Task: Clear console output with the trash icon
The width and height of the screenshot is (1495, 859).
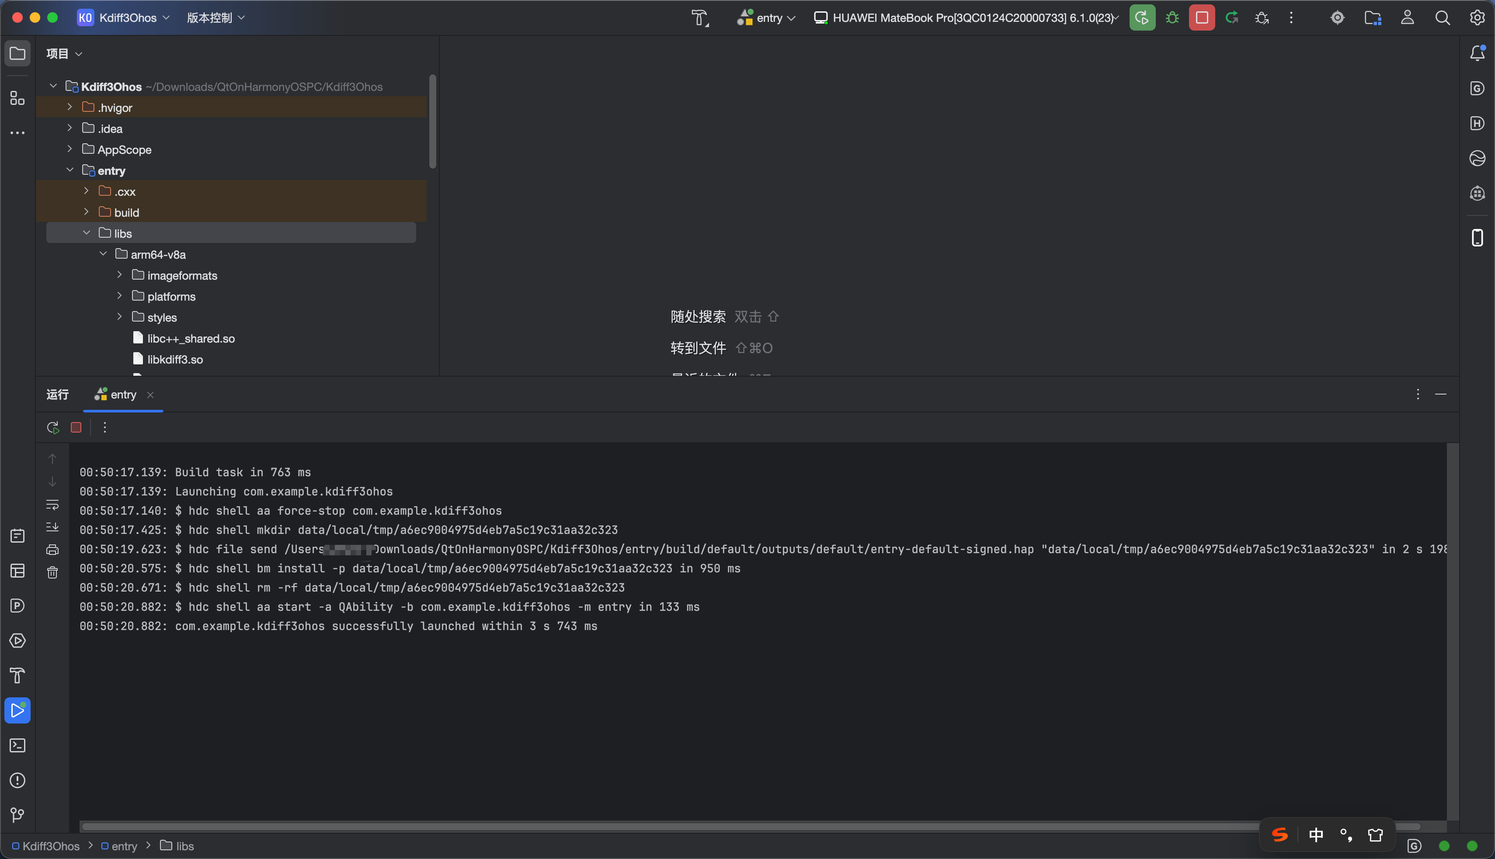Action: point(52,572)
